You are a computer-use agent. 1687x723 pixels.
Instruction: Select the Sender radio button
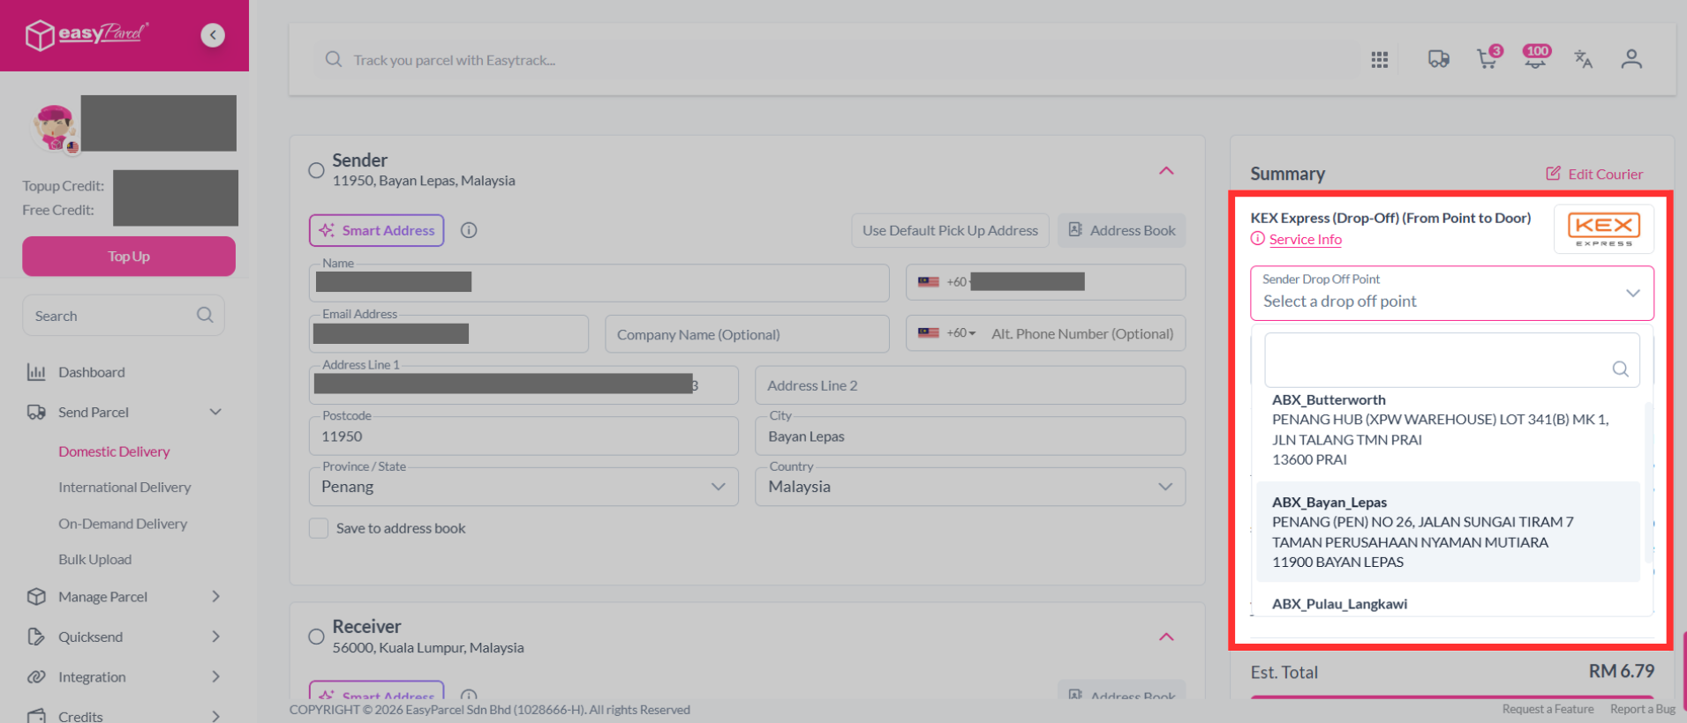316,170
